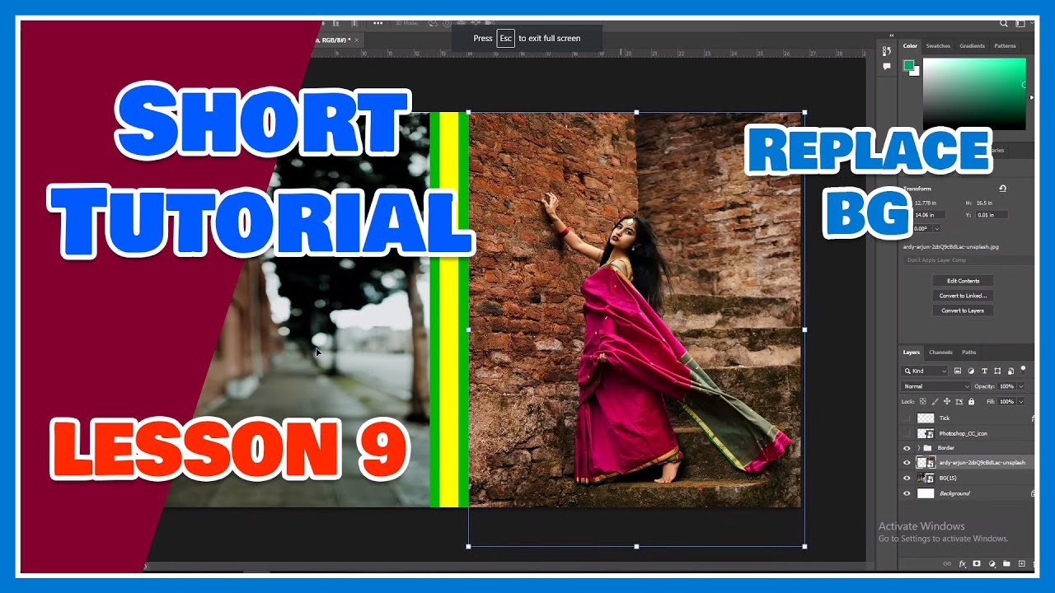Lock image pixels brush icon
The height and width of the screenshot is (593, 1055).
point(935,401)
